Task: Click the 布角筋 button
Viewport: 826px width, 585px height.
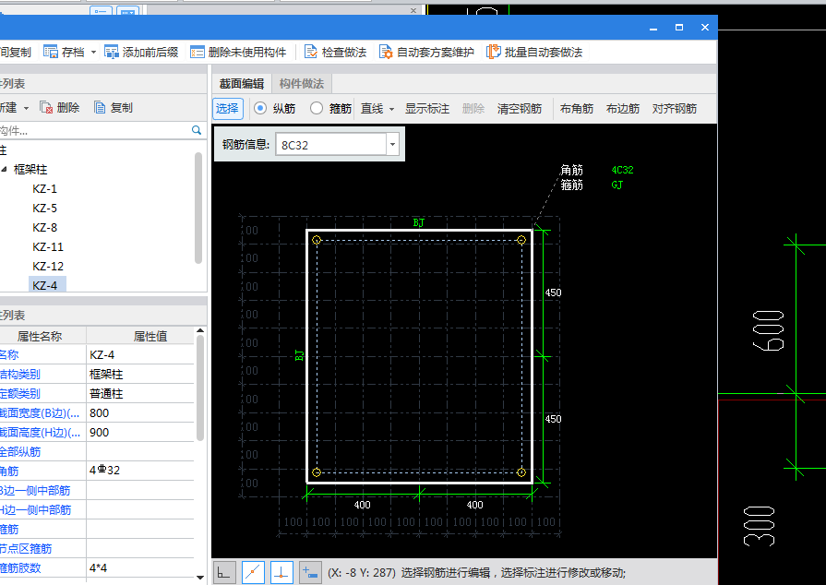Action: 577,108
